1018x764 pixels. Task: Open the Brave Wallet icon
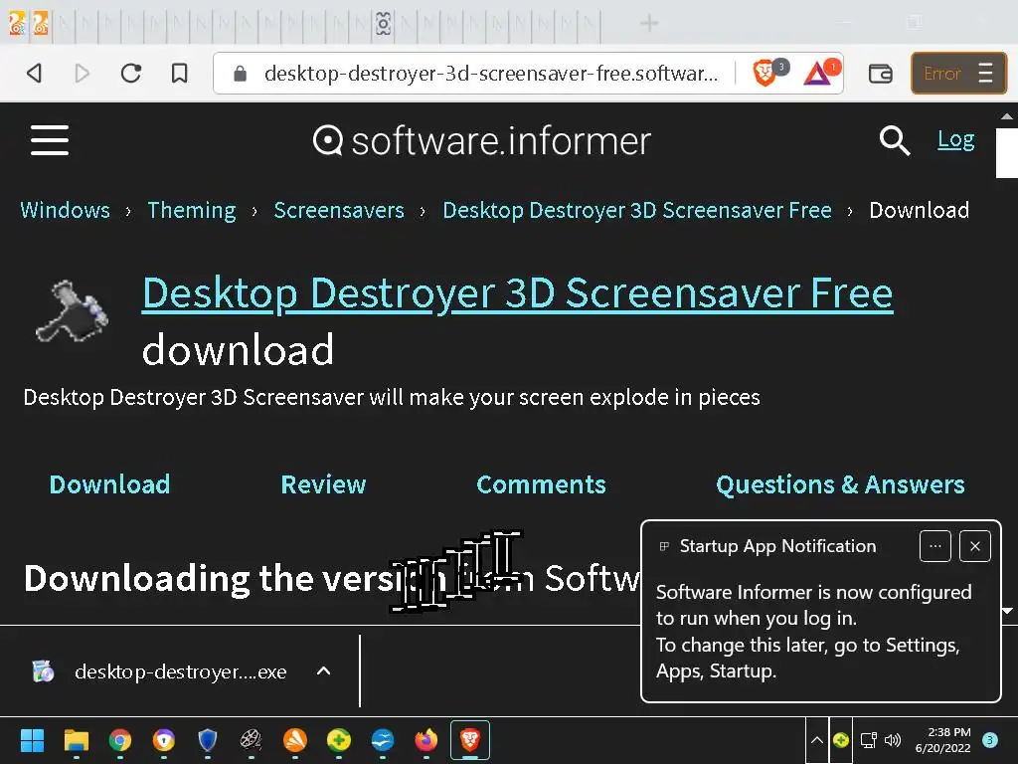pyautogui.click(x=881, y=74)
